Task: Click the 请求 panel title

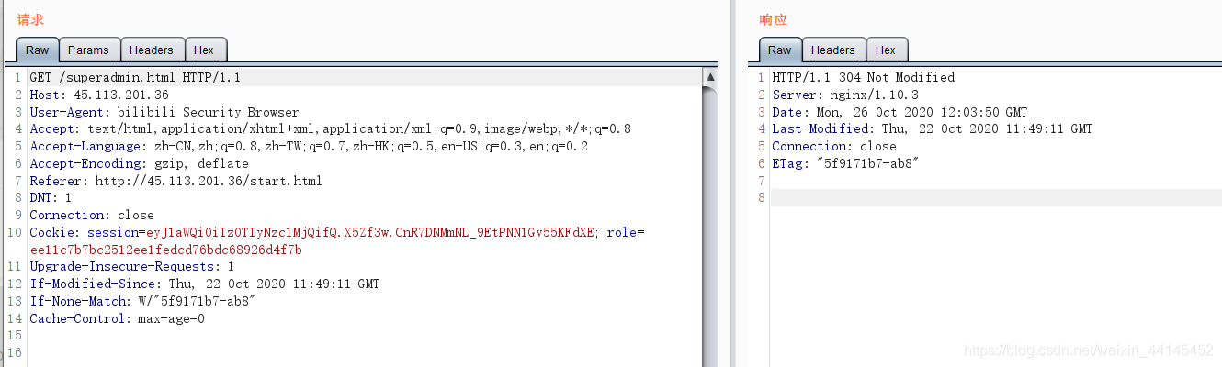Action: coord(30,19)
